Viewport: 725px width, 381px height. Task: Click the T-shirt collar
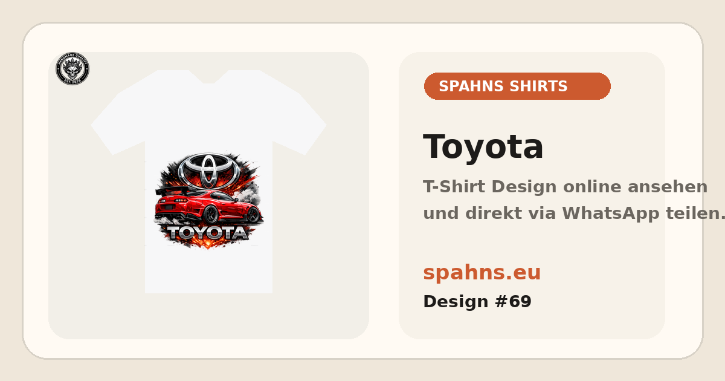pyautogui.click(x=208, y=77)
